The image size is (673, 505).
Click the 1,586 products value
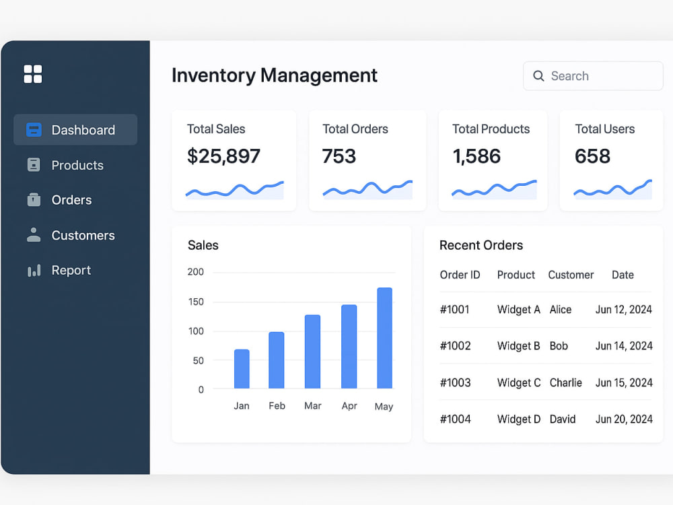point(476,156)
